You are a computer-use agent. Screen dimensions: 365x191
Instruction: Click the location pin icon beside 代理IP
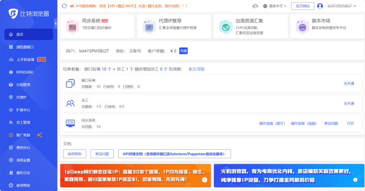(11, 97)
